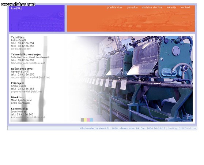The image size is (204, 165).
Task: Select the Priprava: heading
Action: point(18,83)
